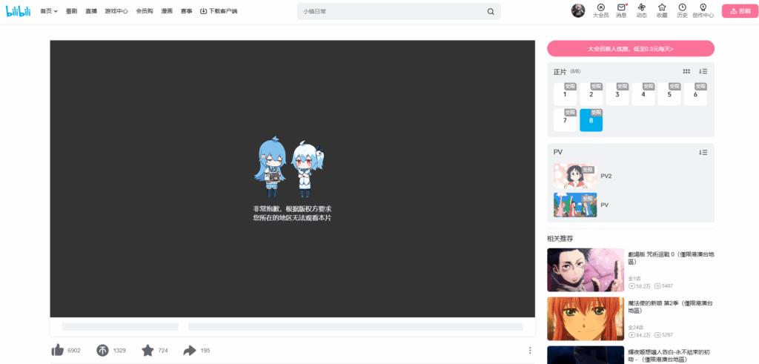759x364 pixels.
Task: Click the PV2 title text
Action: 606,176
